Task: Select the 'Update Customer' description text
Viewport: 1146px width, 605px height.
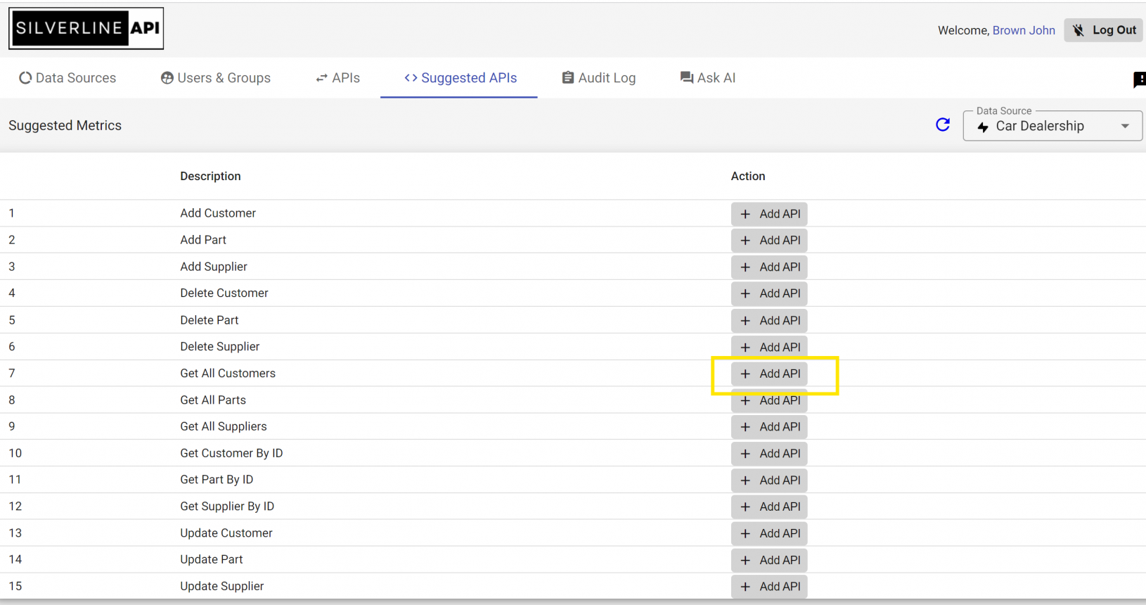Action: coord(226,533)
